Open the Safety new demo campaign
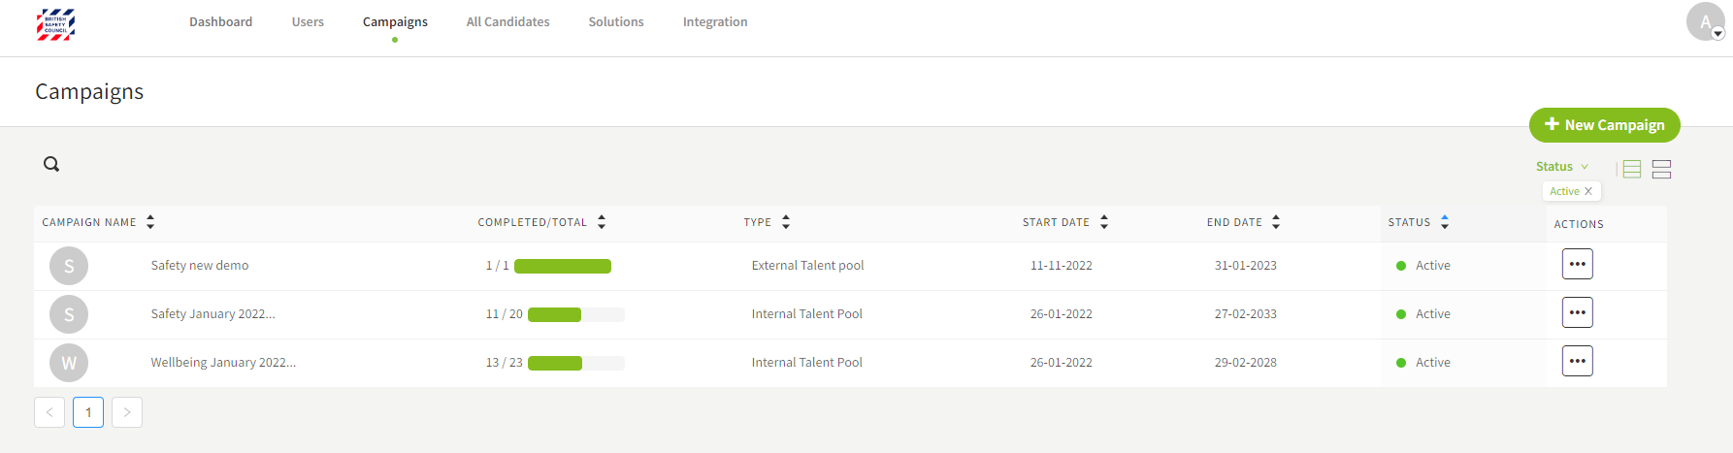The width and height of the screenshot is (1733, 453). point(200,266)
